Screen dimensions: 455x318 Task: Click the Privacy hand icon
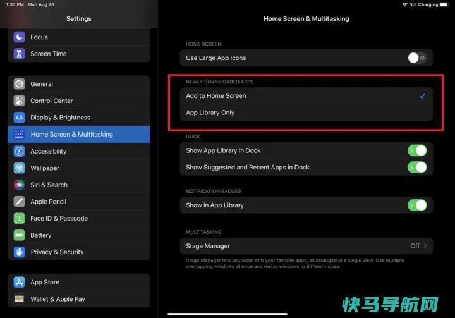pos(19,252)
